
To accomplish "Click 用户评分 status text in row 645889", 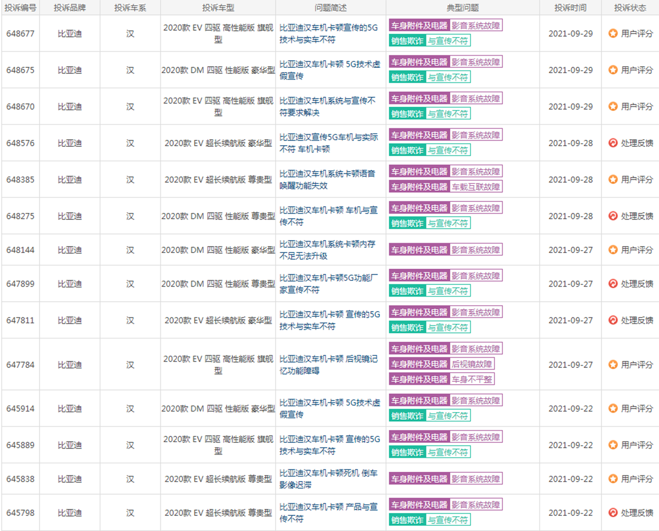I will pyautogui.click(x=637, y=445).
